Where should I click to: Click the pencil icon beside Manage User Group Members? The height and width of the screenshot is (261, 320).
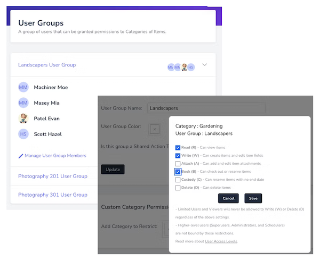pos(21,156)
